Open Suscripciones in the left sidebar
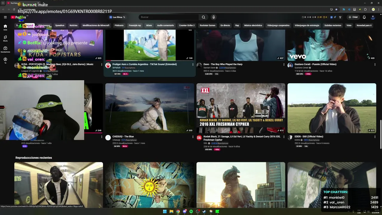 click(5, 50)
